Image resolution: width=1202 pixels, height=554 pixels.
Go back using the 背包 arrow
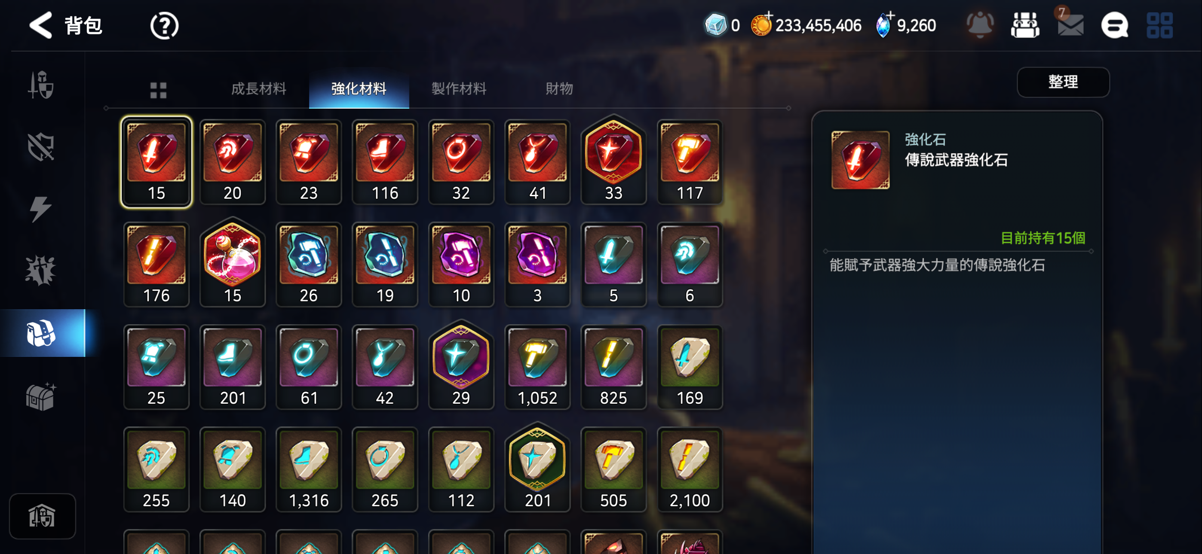(40, 25)
